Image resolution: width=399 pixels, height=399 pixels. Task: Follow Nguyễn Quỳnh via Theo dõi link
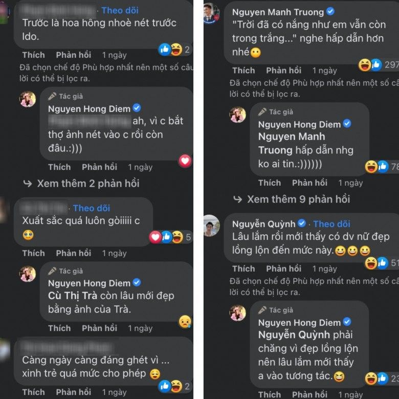331,224
